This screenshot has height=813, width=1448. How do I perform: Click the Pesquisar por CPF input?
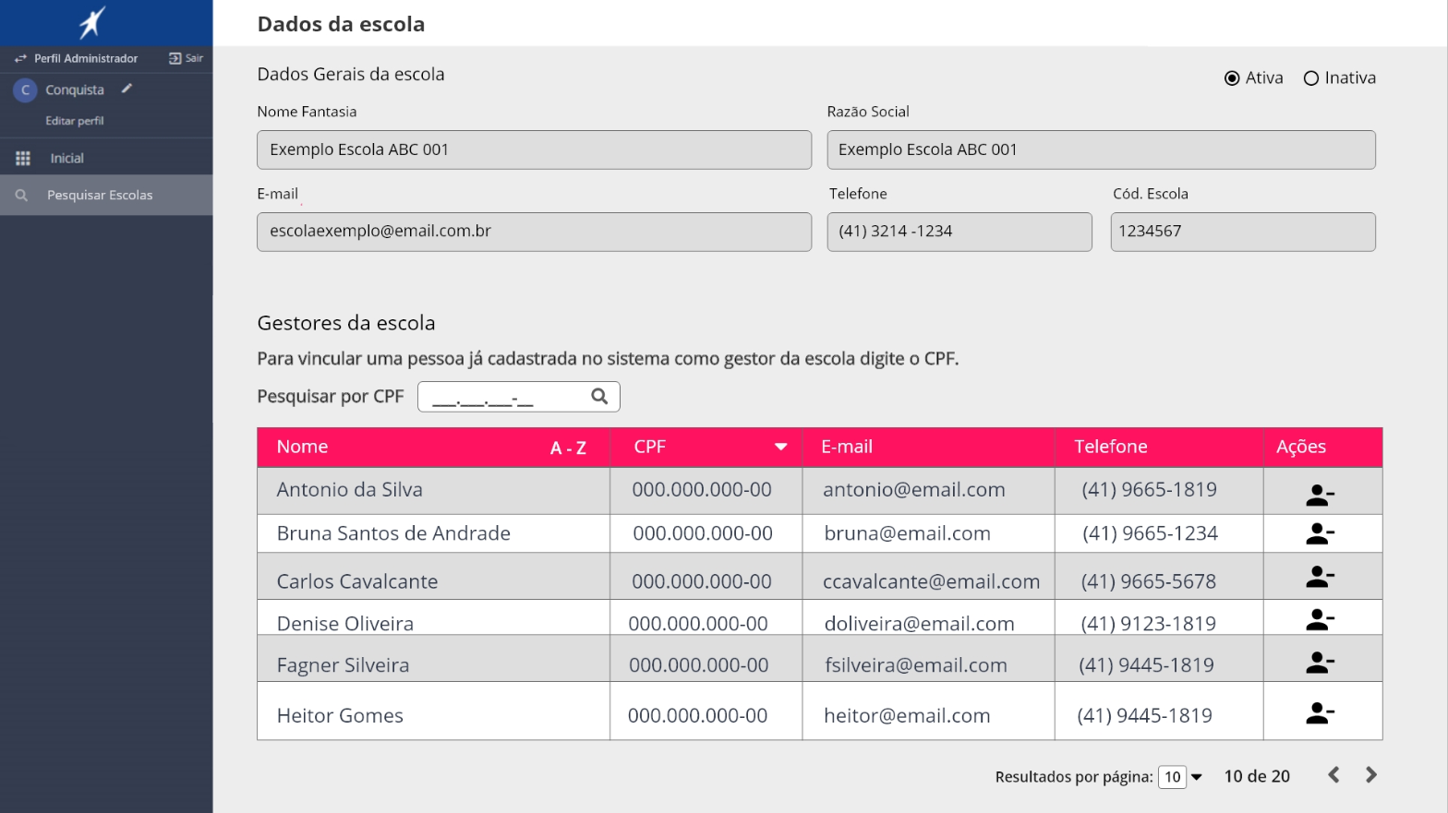click(519, 397)
